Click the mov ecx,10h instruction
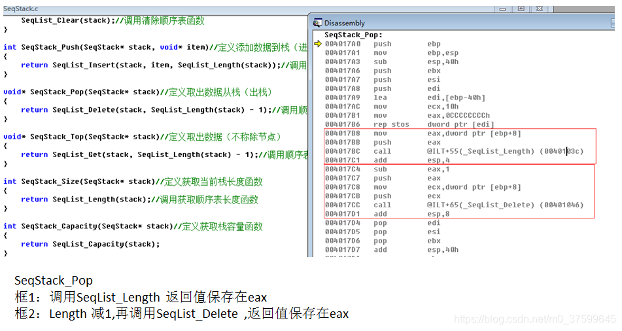The height and width of the screenshot is (331, 622). 416,107
